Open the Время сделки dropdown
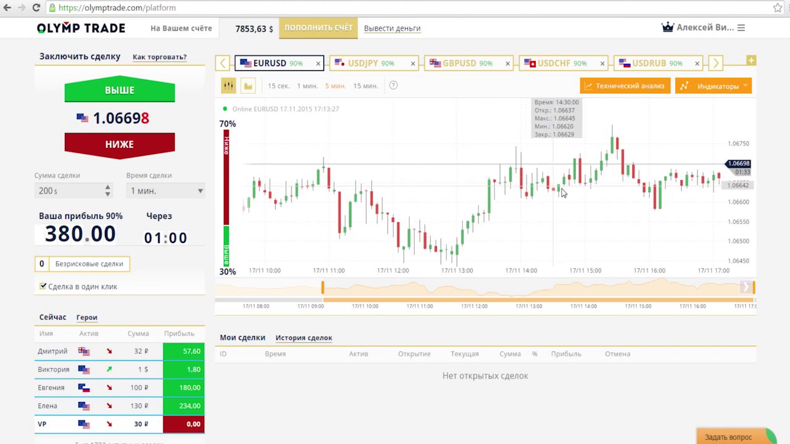 165,191
